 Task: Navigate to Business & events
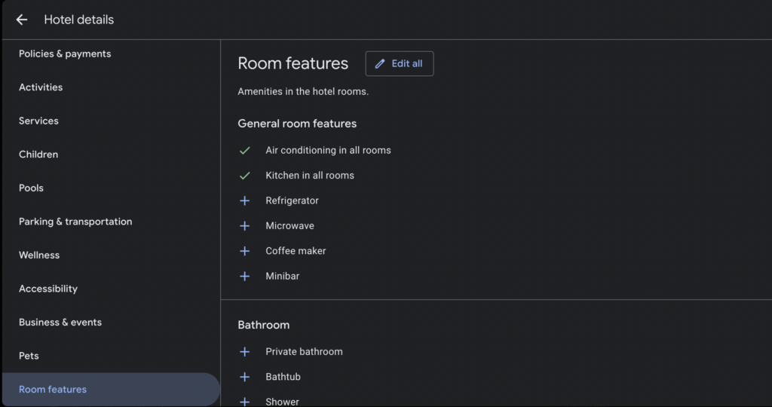pos(60,323)
